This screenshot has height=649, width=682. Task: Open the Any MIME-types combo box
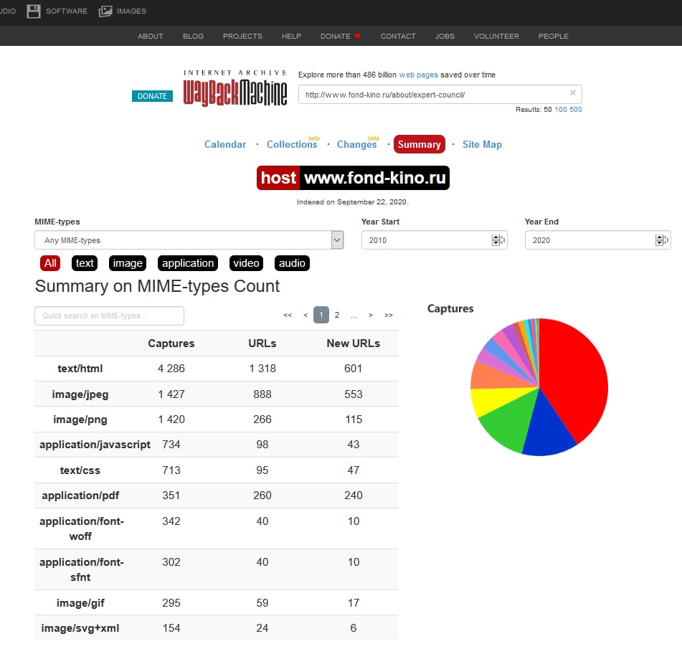189,240
